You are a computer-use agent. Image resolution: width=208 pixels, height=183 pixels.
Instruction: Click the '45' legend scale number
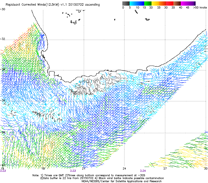(x=187, y=8)
